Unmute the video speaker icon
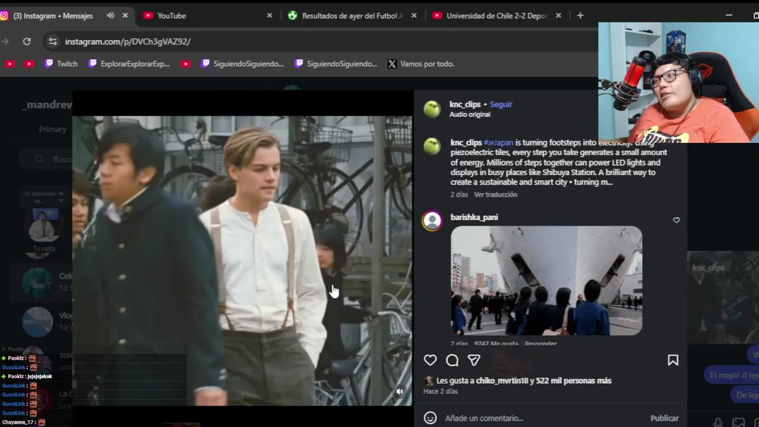The width and height of the screenshot is (759, 427). tap(400, 391)
